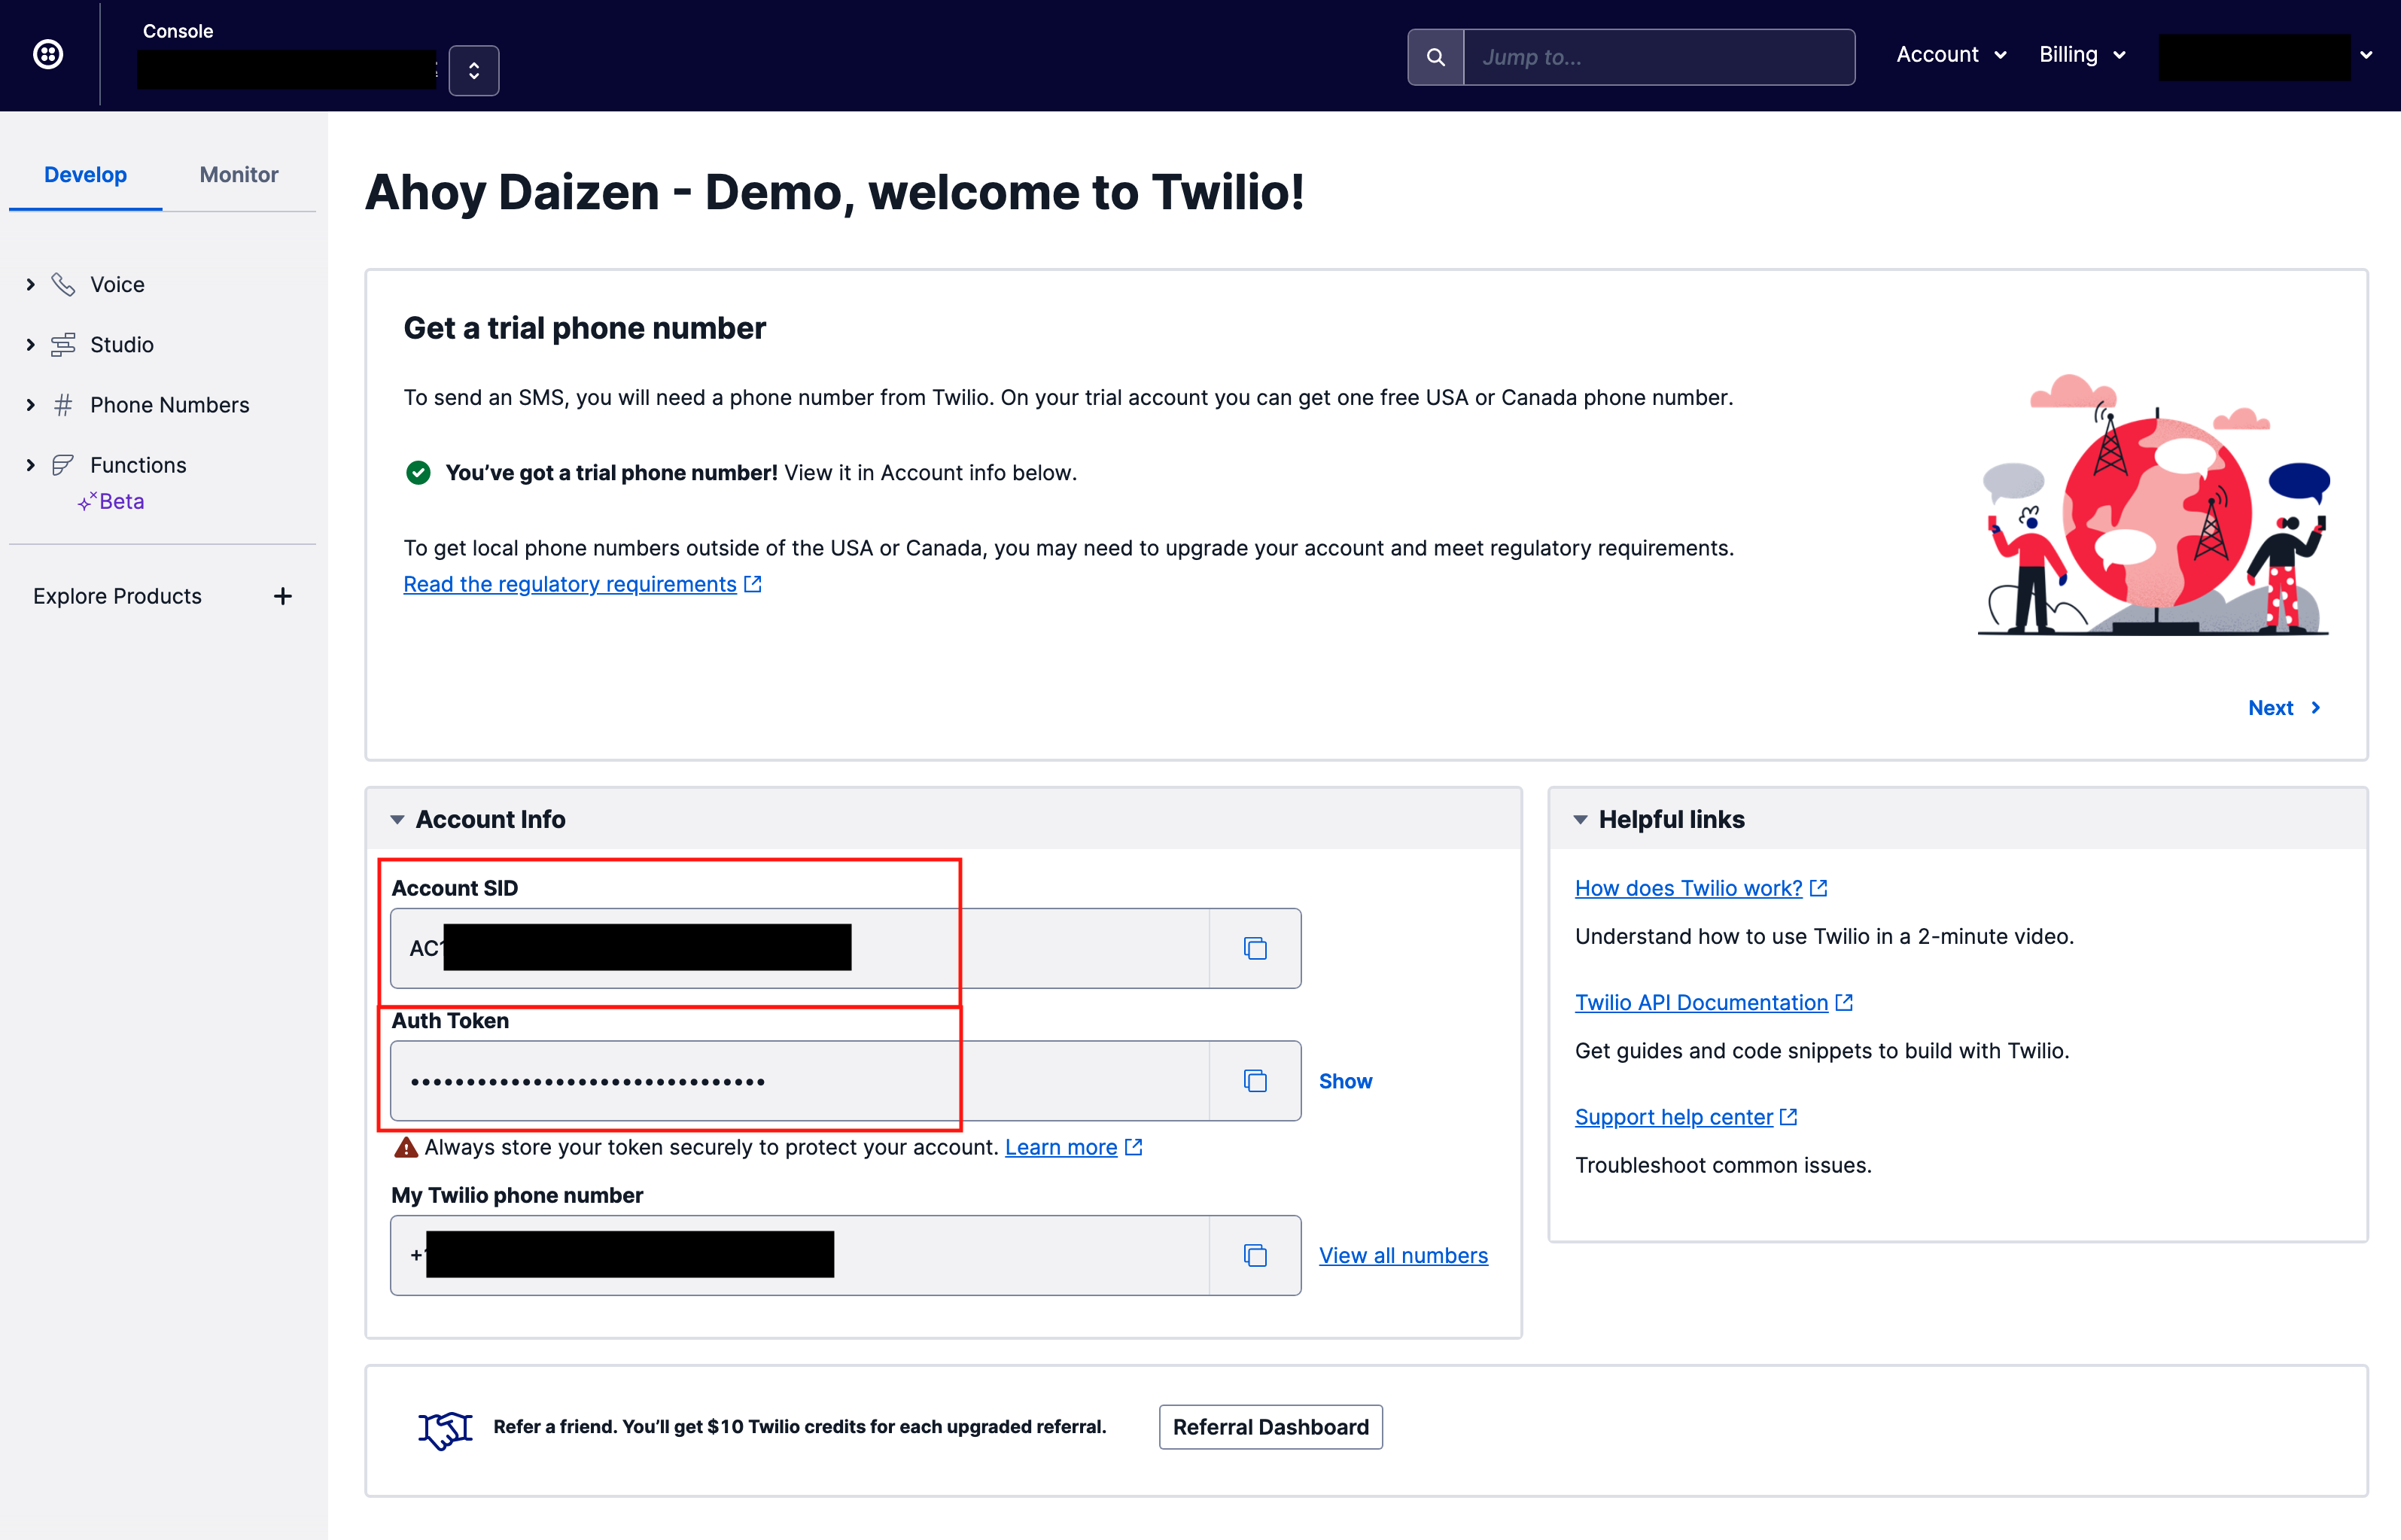Click the Beta label under Functions
This screenshot has width=2401, height=1540.
point(122,502)
